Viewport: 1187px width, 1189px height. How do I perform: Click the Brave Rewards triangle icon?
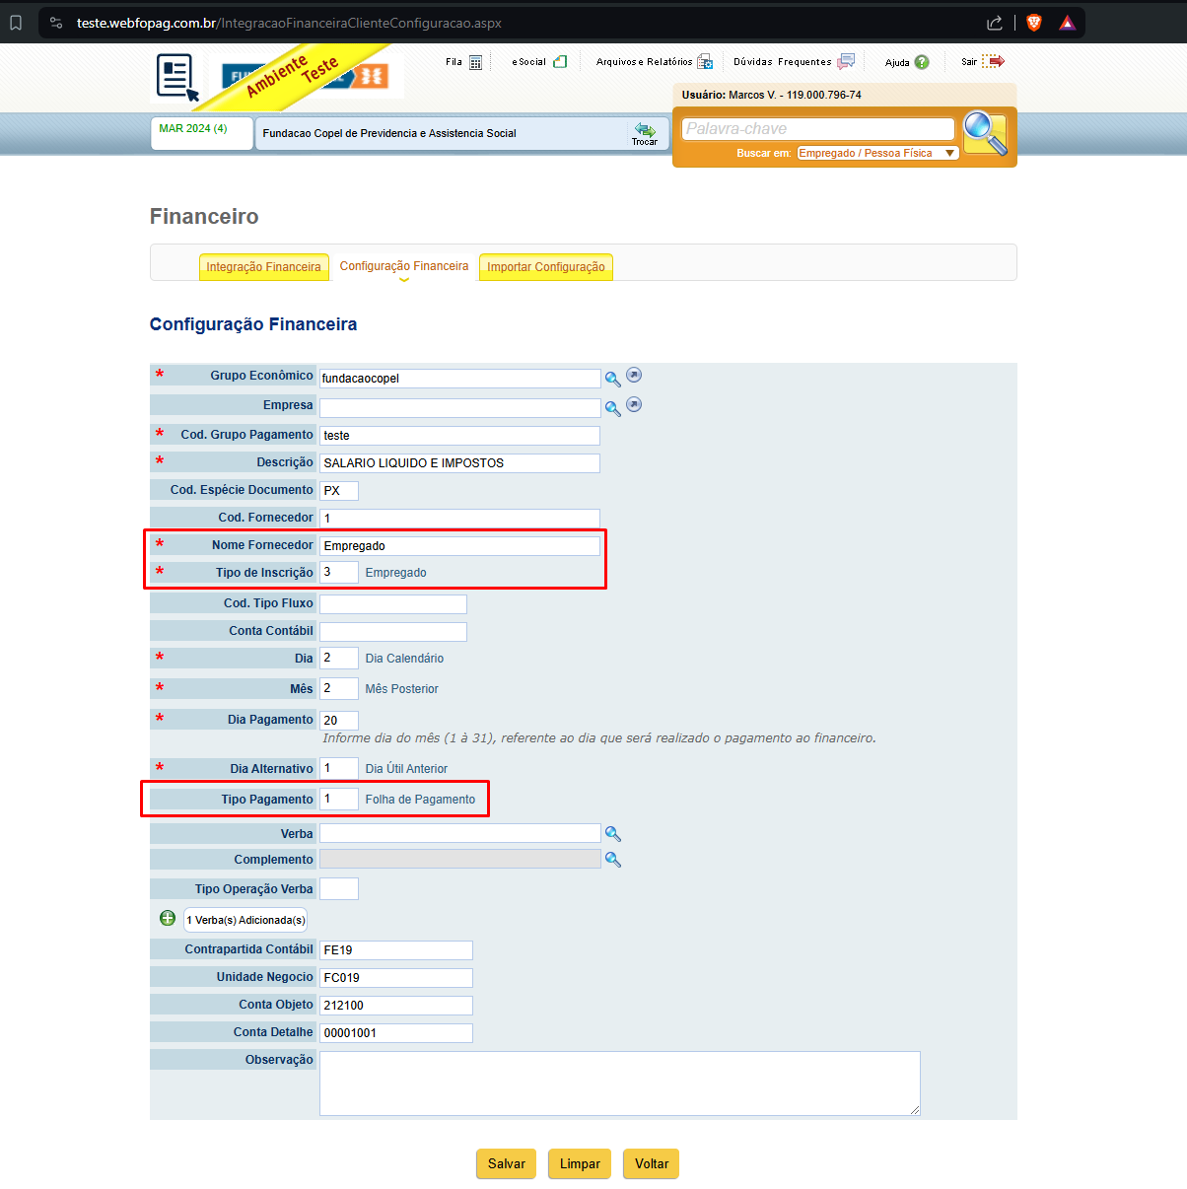(x=1068, y=23)
